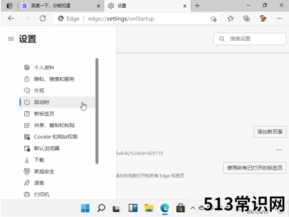This screenshot has height=217, width=289.
Task: Select the 设置 browser tab
Action: (147, 6)
